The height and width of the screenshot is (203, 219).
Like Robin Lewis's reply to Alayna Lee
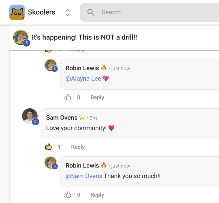click(68, 97)
